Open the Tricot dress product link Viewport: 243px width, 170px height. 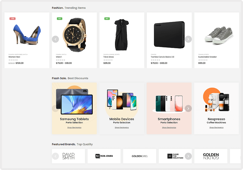pos(109,57)
